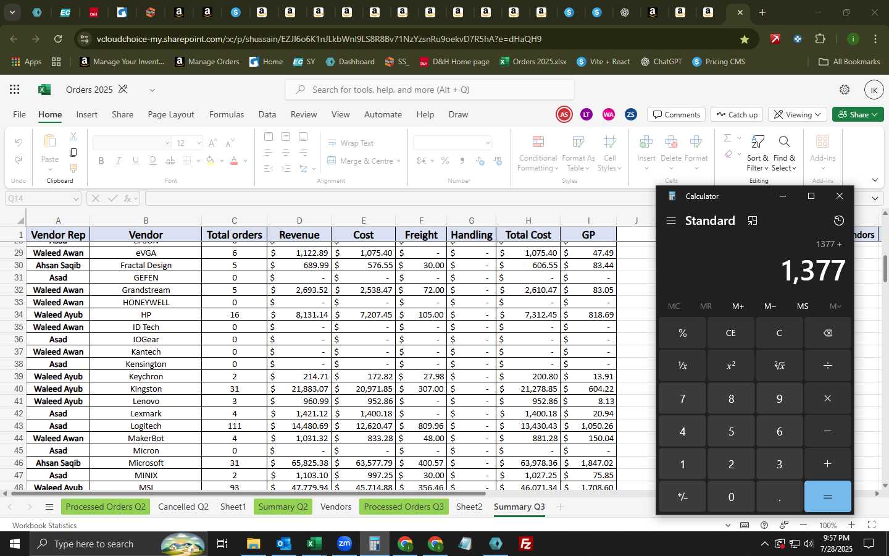The image size is (889, 556).
Task: Click the Format As Table icon
Action: (x=578, y=143)
